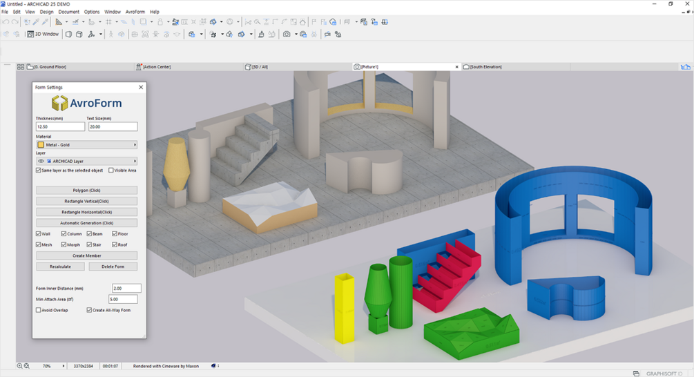Enable the Avoid Overlap checkbox
Image resolution: width=694 pixels, height=377 pixels.
click(x=39, y=310)
